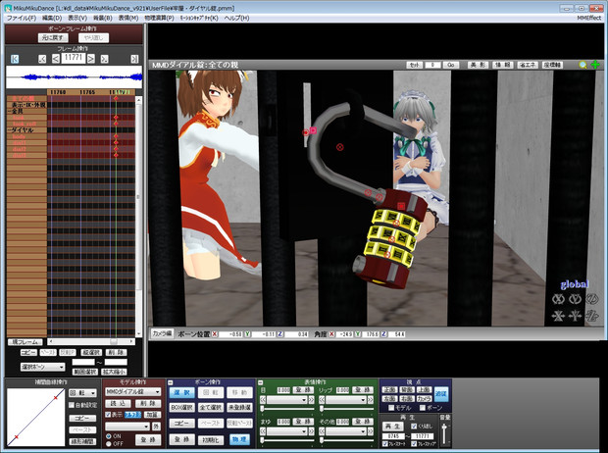Select previous lip morph with << arrow
608x453 pixels.
[x=322, y=399]
